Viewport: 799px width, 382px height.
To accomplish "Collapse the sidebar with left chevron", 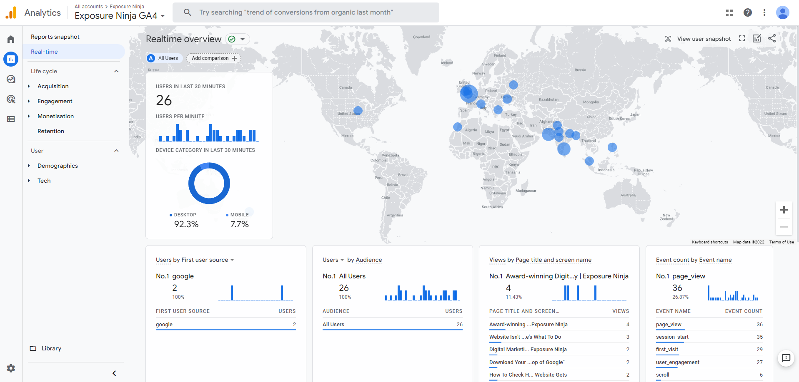I will pos(114,373).
